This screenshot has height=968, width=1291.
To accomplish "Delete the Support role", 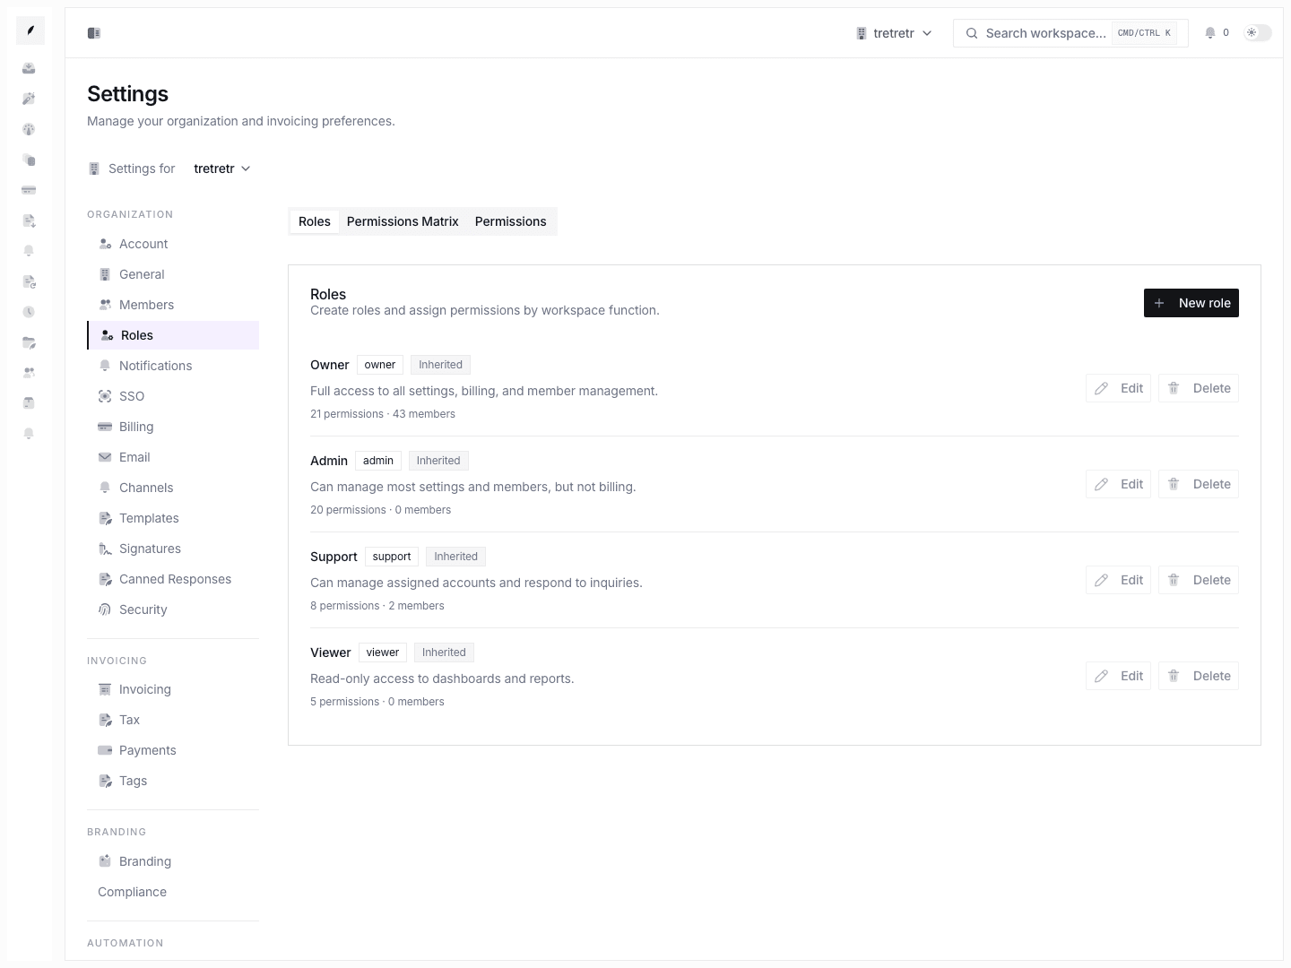I will tap(1199, 580).
